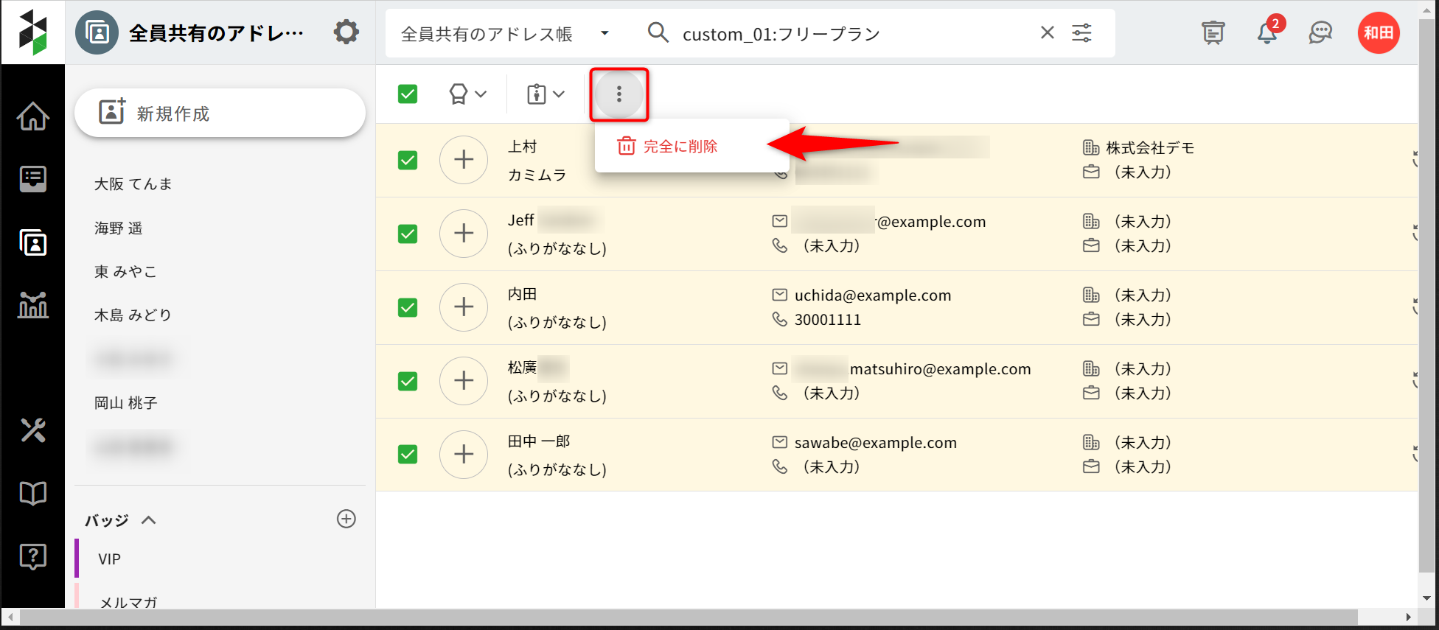Go to Home in the left sidebar
The image size is (1439, 630).
[x=33, y=116]
